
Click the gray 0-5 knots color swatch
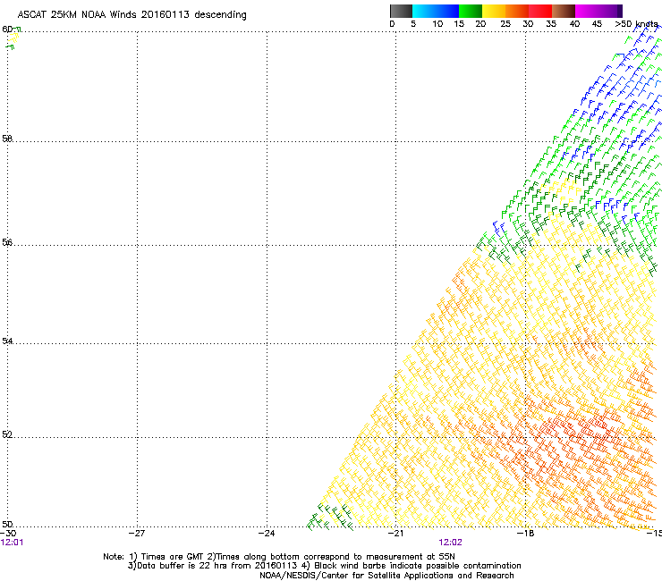click(401, 11)
